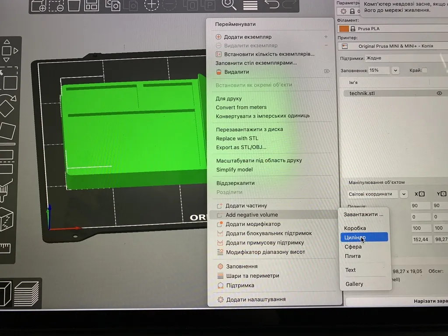Image resolution: width=448 pixels, height=336 pixels.
Task: Select the Paint-on supports brush tool
Action: pos(6,190)
